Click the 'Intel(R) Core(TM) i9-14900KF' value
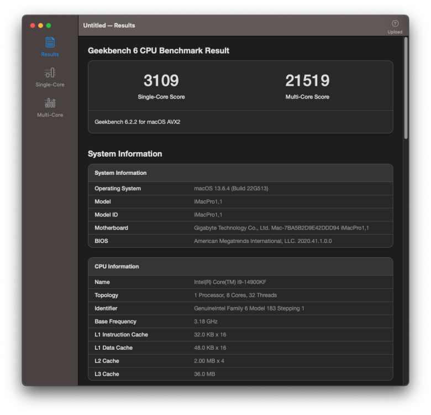This screenshot has width=431, height=415. 230,282
